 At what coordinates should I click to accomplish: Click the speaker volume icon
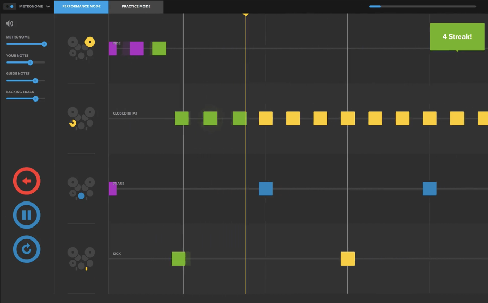[9, 23]
